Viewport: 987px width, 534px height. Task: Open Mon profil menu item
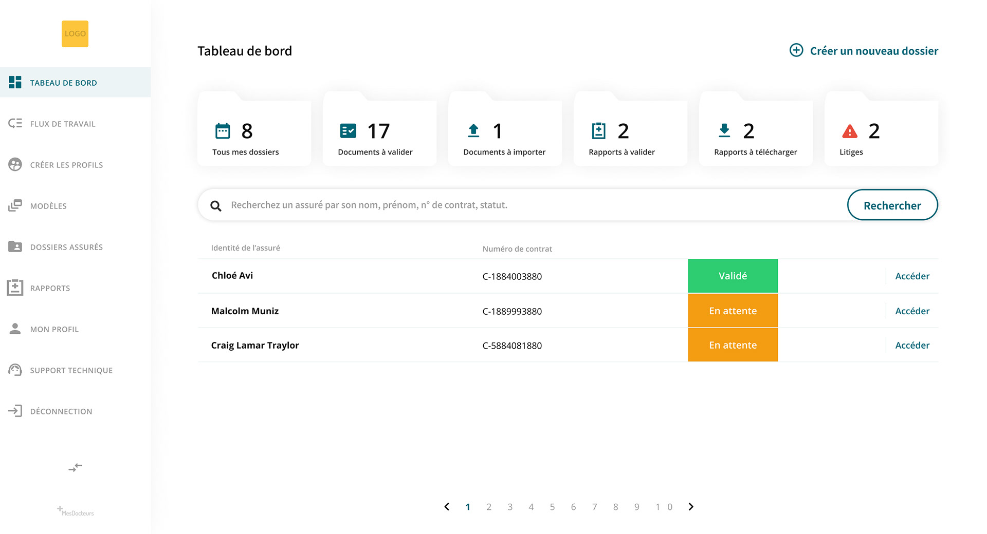75,329
